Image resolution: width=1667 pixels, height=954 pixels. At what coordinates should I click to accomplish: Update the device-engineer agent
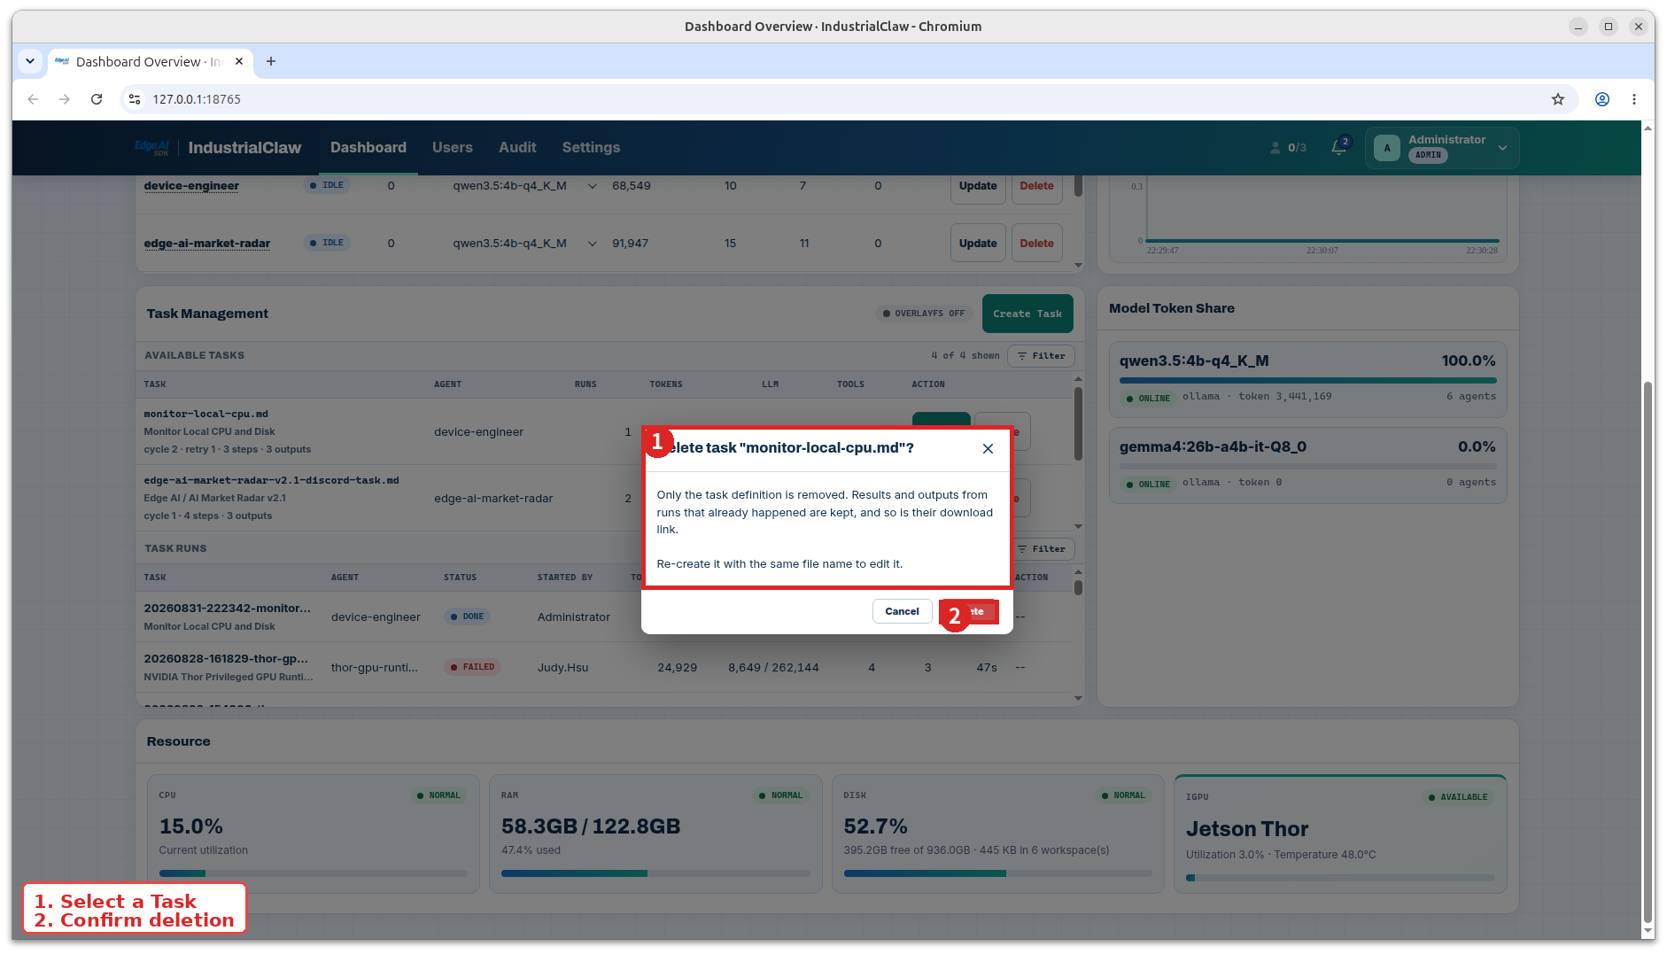978,186
